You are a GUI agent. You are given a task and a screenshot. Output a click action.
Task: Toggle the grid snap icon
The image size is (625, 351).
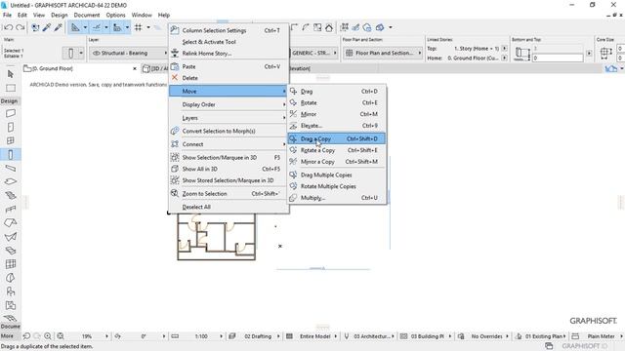pyautogui.click(x=139, y=27)
